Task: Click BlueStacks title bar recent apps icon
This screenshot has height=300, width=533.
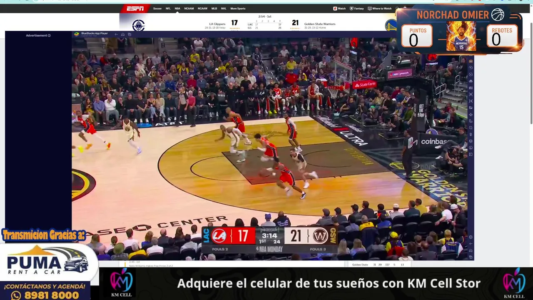Action: pyautogui.click(x=130, y=34)
